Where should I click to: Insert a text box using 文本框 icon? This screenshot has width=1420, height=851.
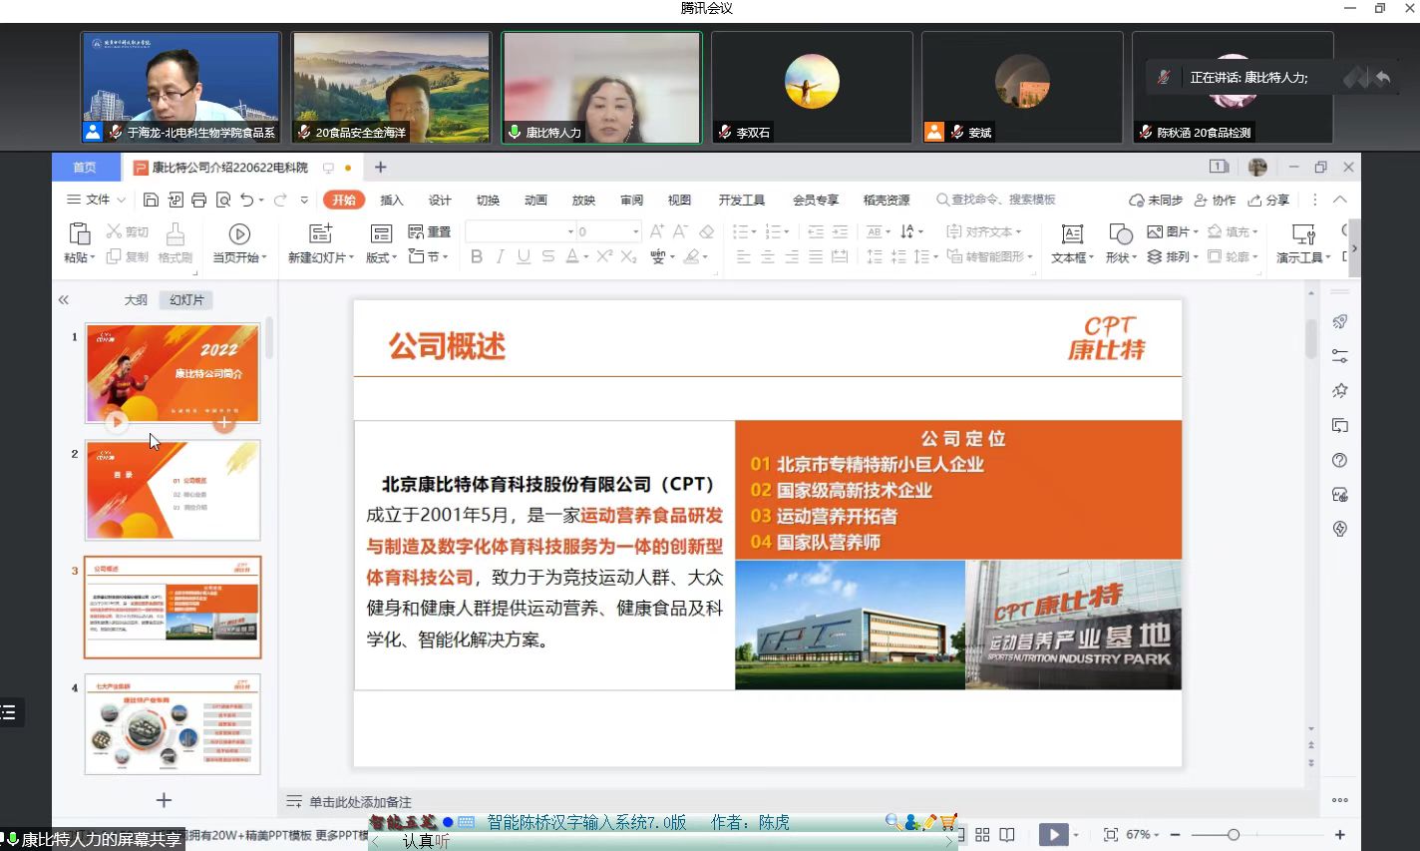pos(1072,242)
